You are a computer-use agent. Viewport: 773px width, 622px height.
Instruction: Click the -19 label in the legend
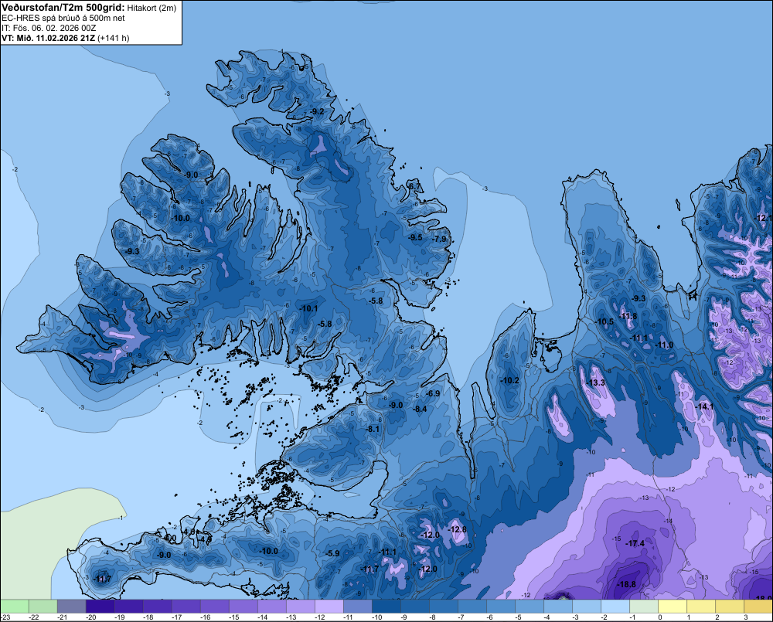tap(119, 617)
